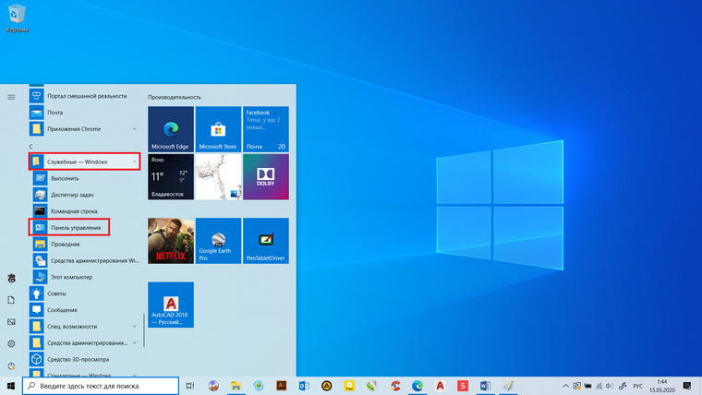Open the Сообщения (Messaging) app
The width and height of the screenshot is (702, 395).
coord(84,310)
